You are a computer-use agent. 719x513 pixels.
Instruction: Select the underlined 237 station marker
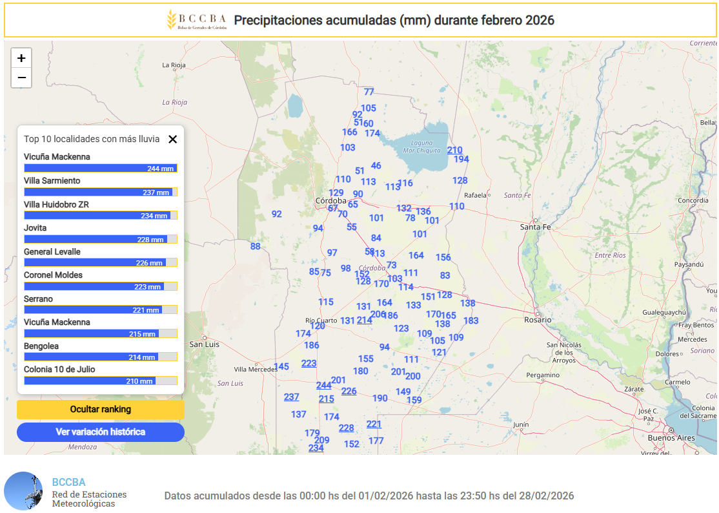click(291, 397)
